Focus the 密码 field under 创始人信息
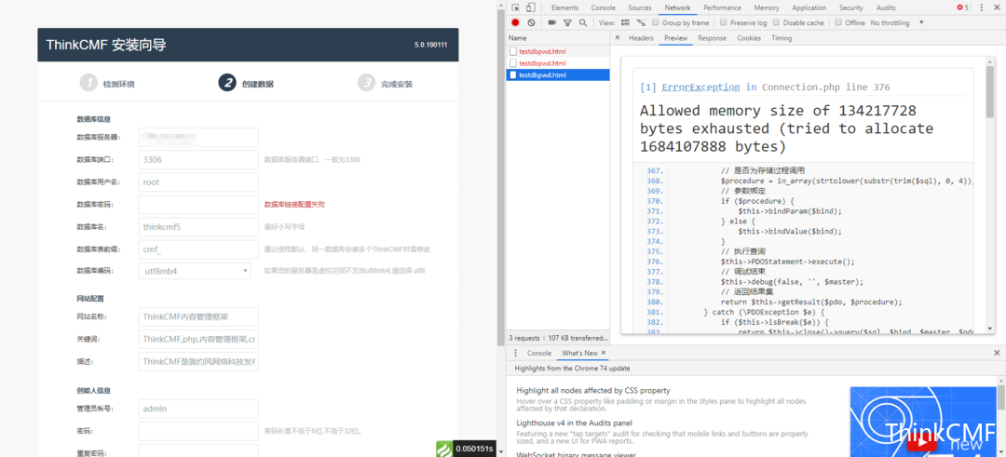The height and width of the screenshot is (457, 1006). click(x=198, y=431)
